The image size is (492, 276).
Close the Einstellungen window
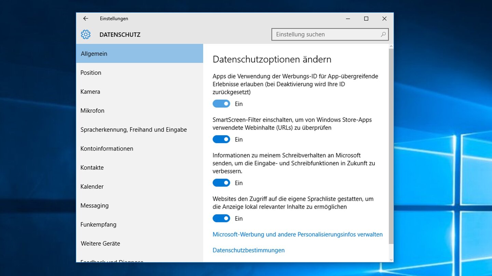point(384,19)
